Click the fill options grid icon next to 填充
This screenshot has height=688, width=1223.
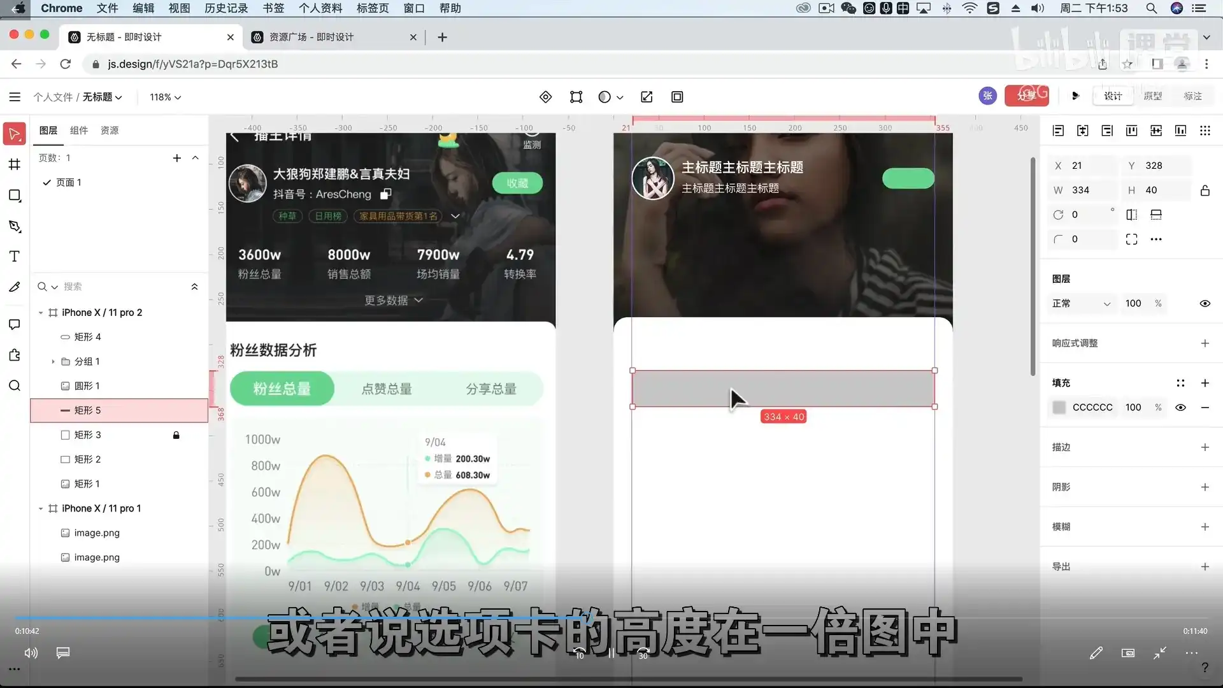(1180, 383)
